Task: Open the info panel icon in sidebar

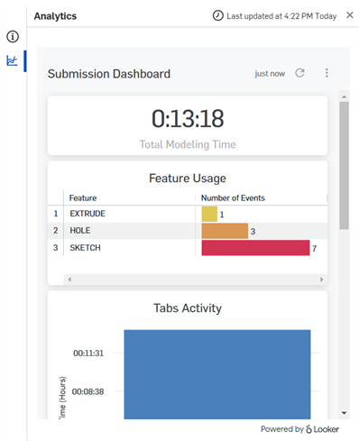Action: 13,37
